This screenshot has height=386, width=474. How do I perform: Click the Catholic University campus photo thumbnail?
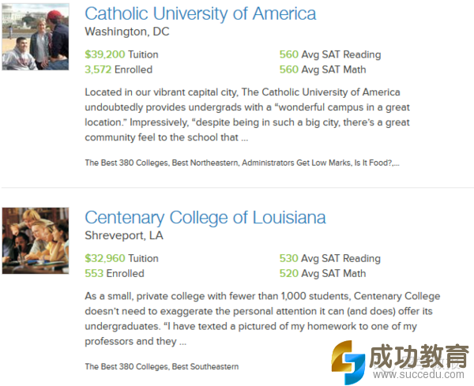coord(36,37)
